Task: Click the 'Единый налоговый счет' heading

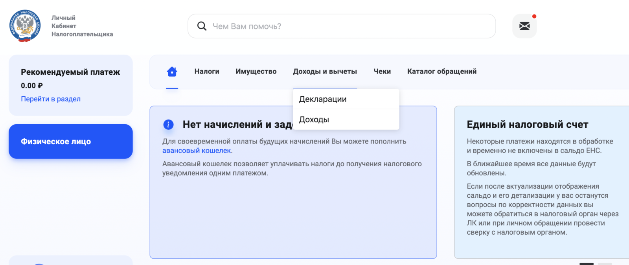Action: (528, 125)
